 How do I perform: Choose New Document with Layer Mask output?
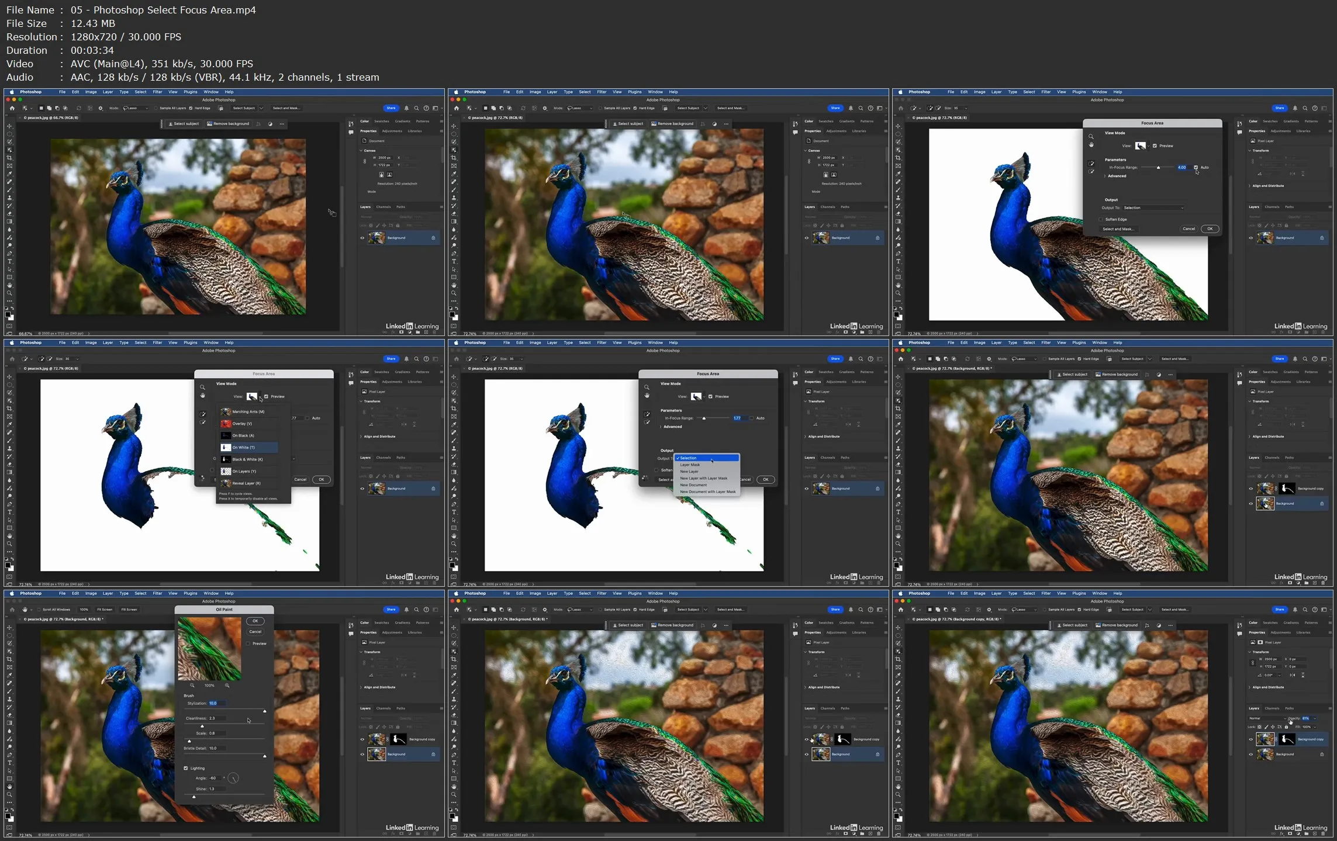coord(707,492)
